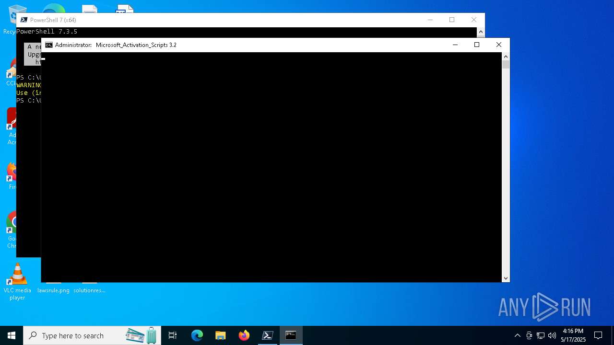Launch Firefox from the taskbar

pos(244,335)
